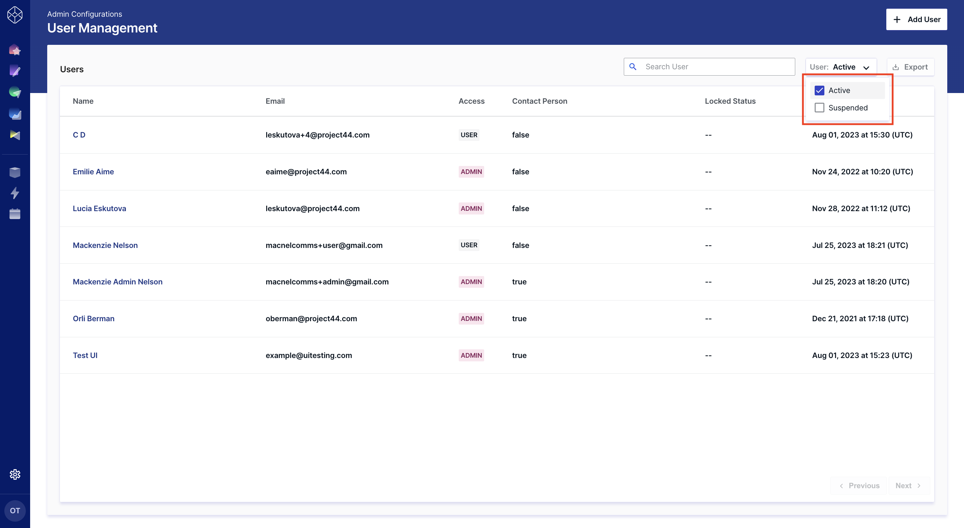Click the Users section heading
The image size is (964, 528).
72,69
